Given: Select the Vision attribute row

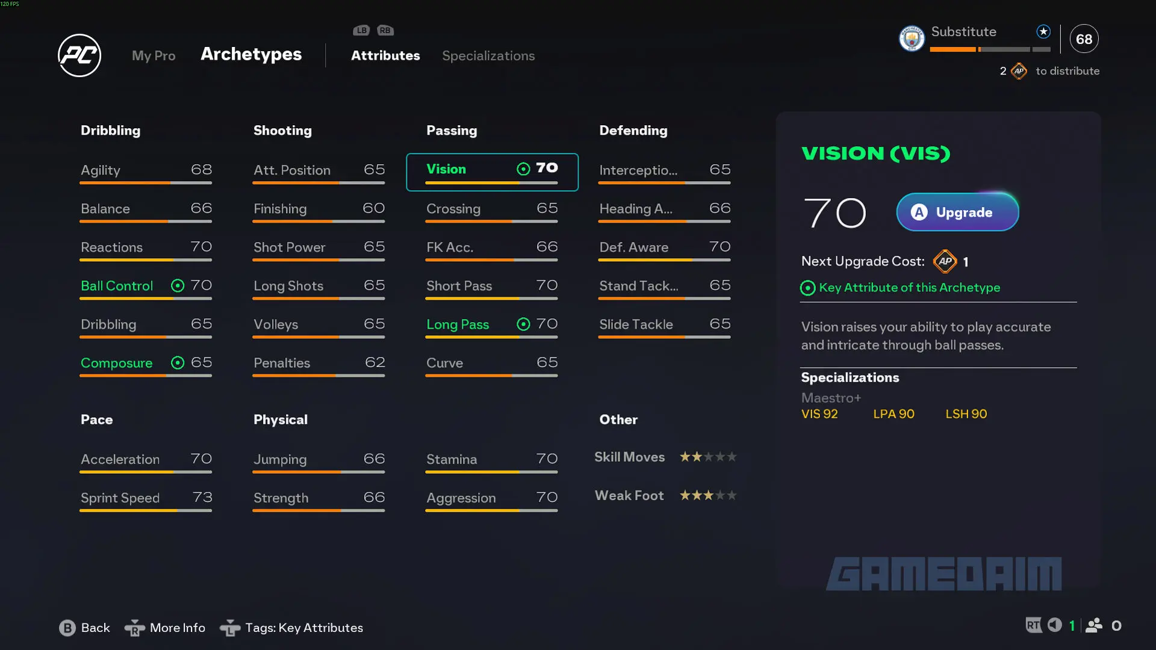Looking at the screenshot, I should (492, 172).
